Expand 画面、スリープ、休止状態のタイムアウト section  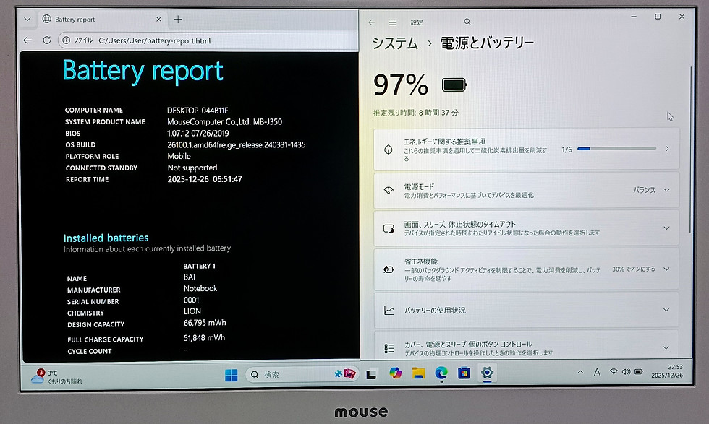[527, 228]
